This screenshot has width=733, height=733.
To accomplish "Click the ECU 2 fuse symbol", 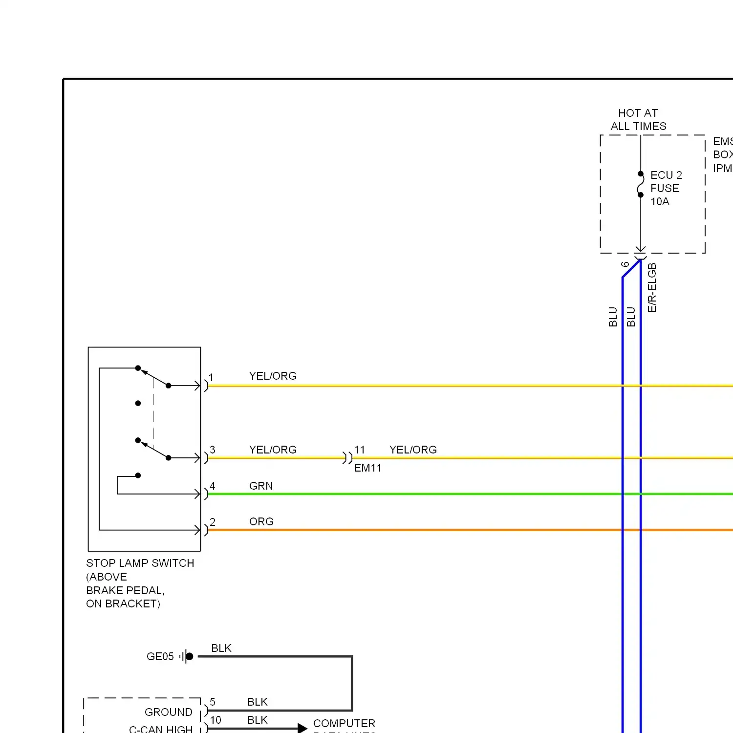I will click(x=641, y=184).
